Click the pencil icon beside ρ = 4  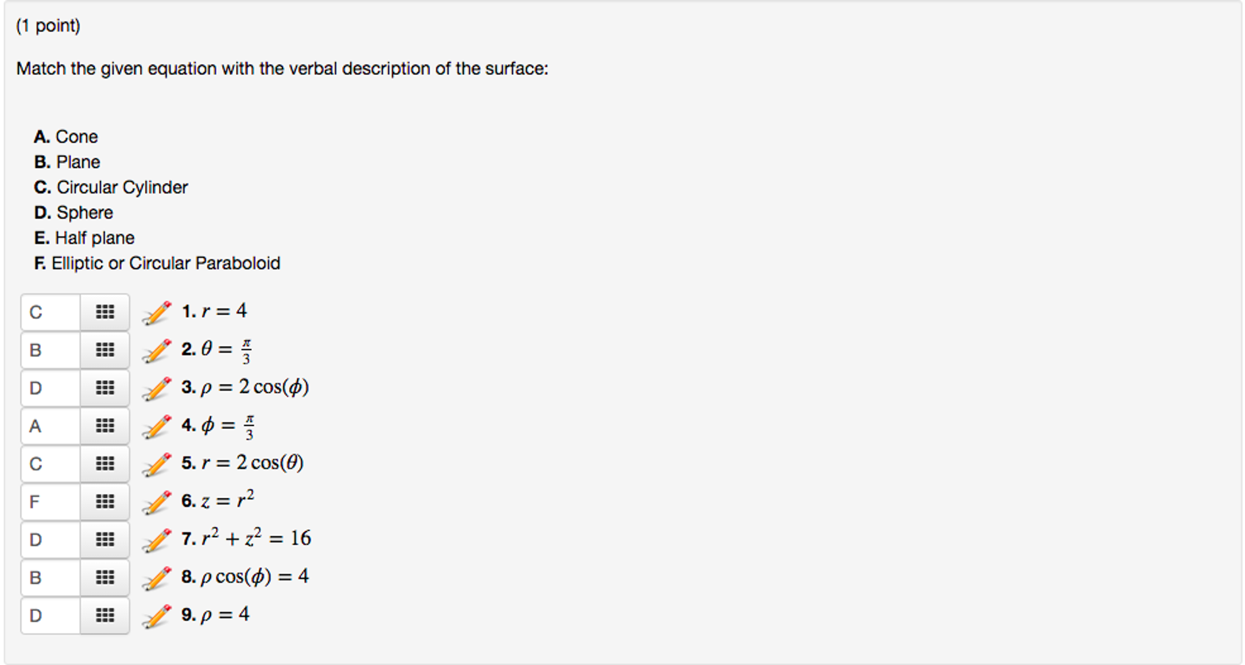point(157,615)
